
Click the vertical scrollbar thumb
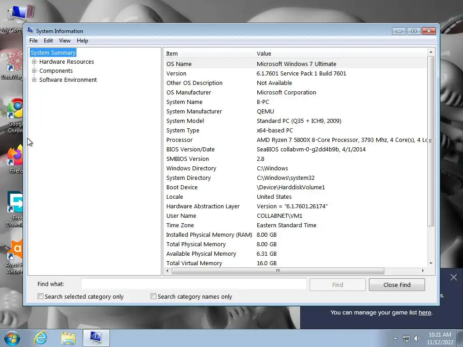[x=431, y=141]
